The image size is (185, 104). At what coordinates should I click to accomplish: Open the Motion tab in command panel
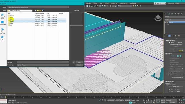pyautogui.click(x=175, y=14)
